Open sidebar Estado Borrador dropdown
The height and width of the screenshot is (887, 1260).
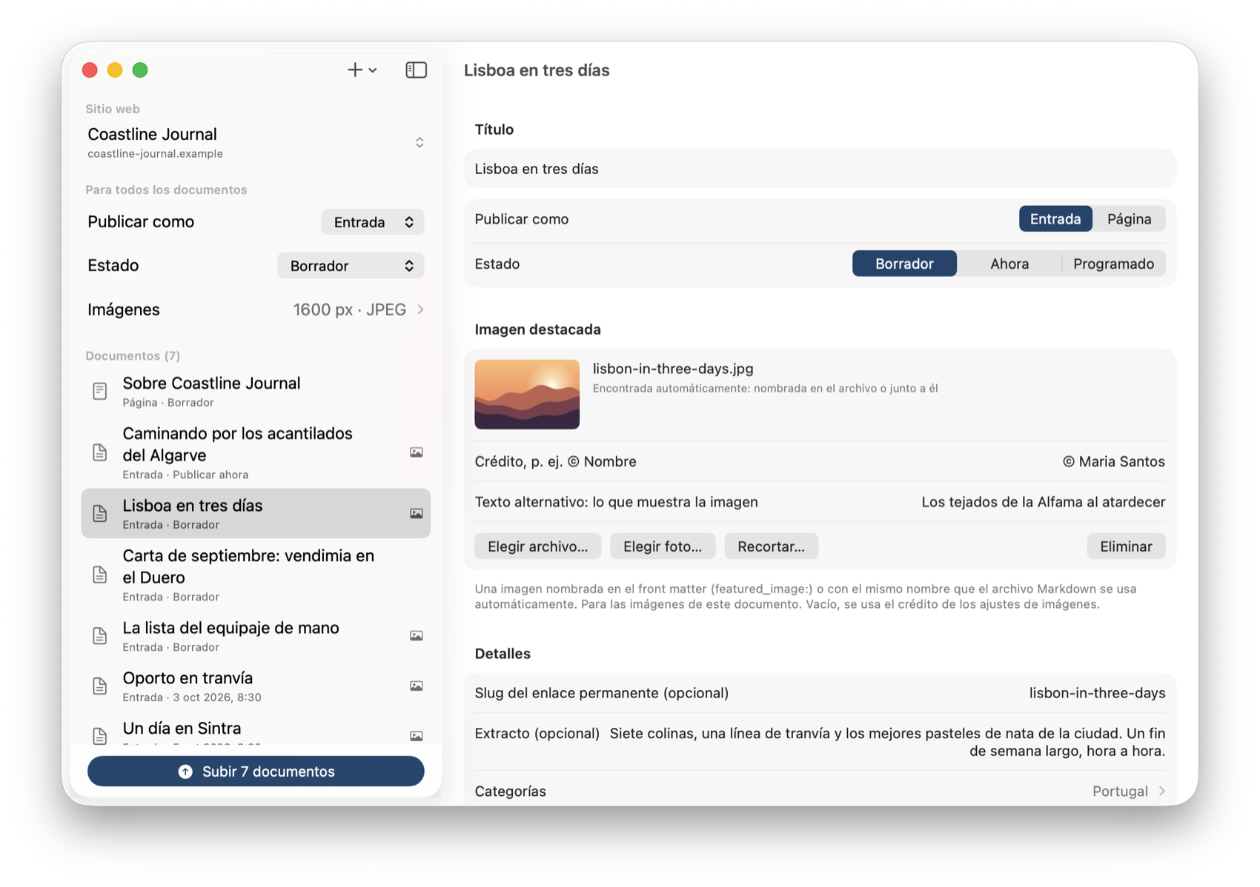coord(351,266)
